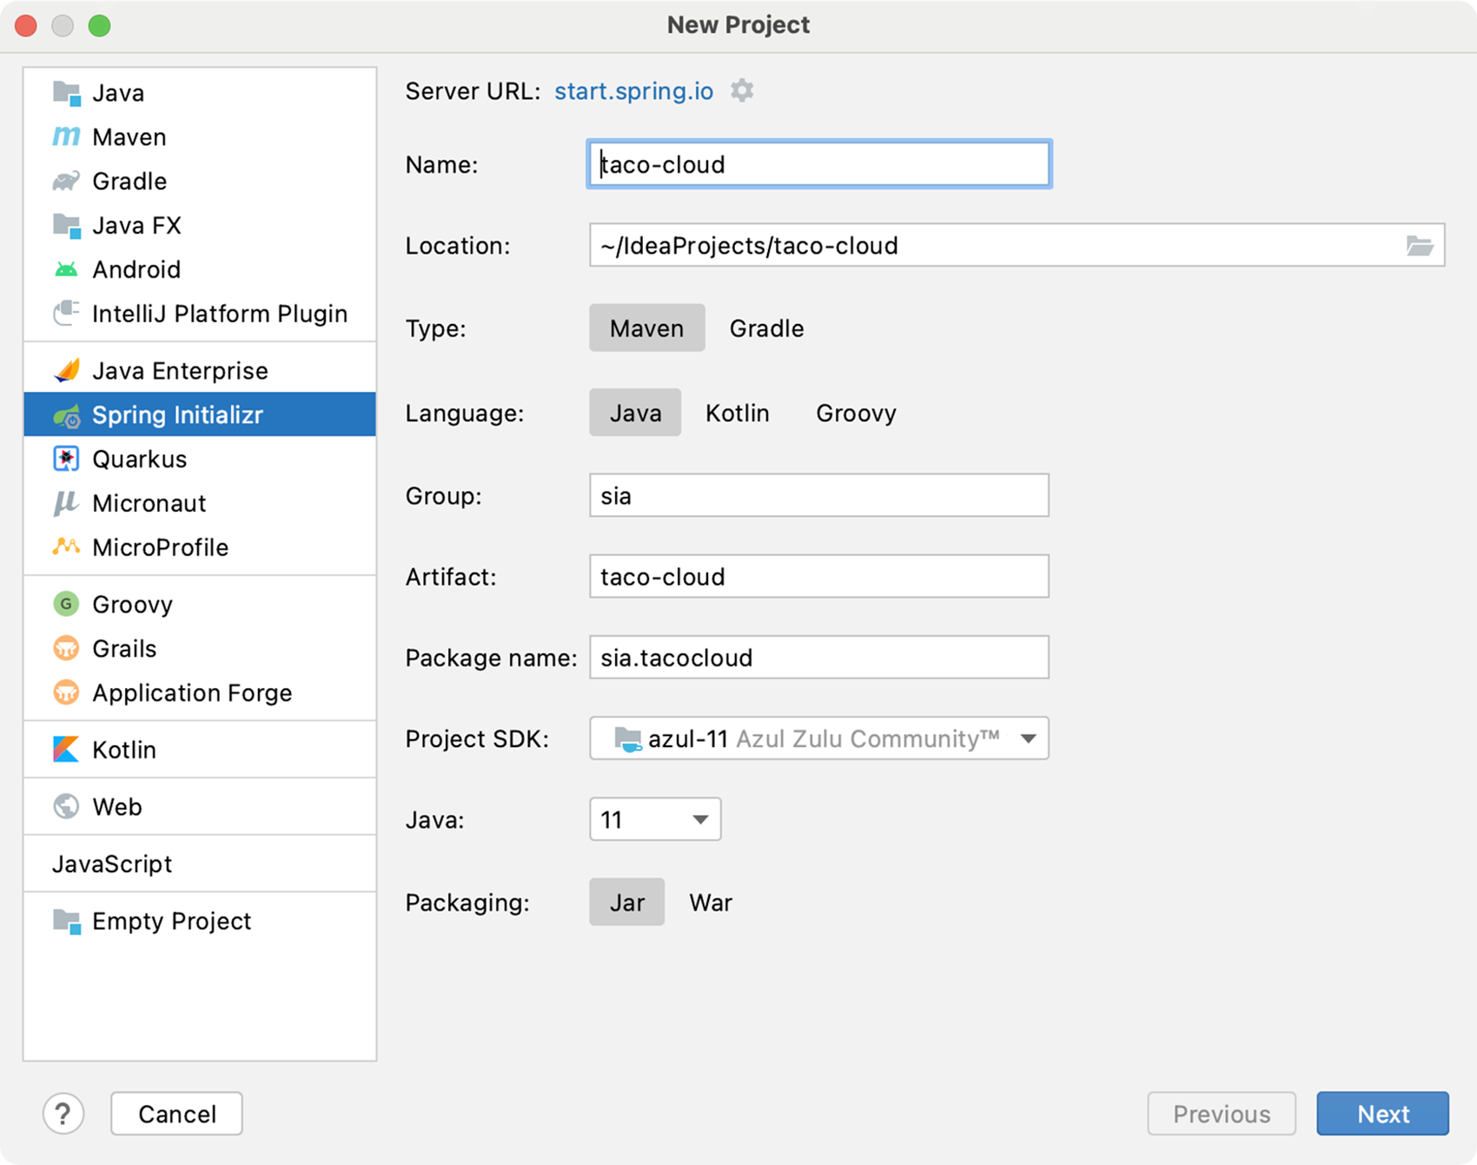Click the Application Forge icon
1477x1165 pixels.
coord(67,693)
